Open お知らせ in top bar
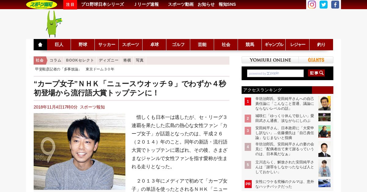Screen dimensions: 367x192 point(206,4)
